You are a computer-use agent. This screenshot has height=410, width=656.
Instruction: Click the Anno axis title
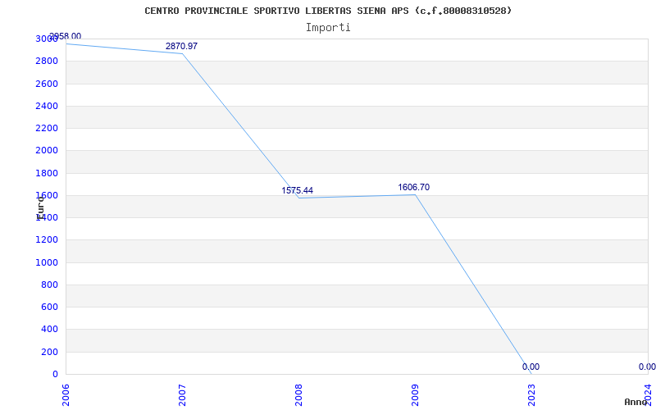[635, 402]
